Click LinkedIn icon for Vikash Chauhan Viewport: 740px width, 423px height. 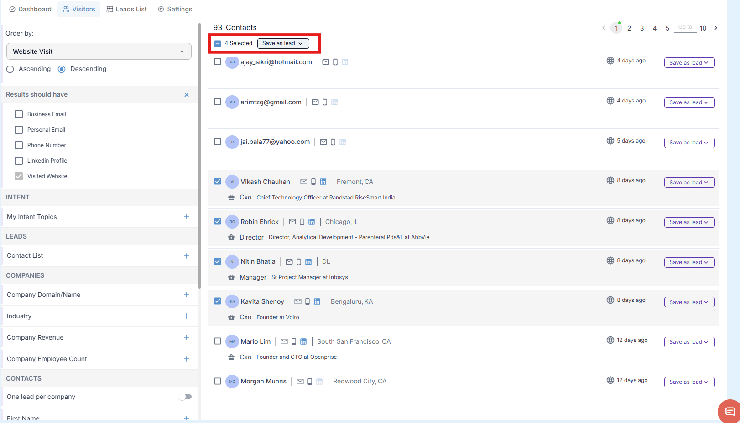pyautogui.click(x=323, y=182)
